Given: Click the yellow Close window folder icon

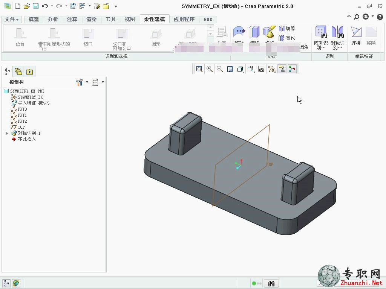Looking at the screenshot, I should tap(106, 6).
